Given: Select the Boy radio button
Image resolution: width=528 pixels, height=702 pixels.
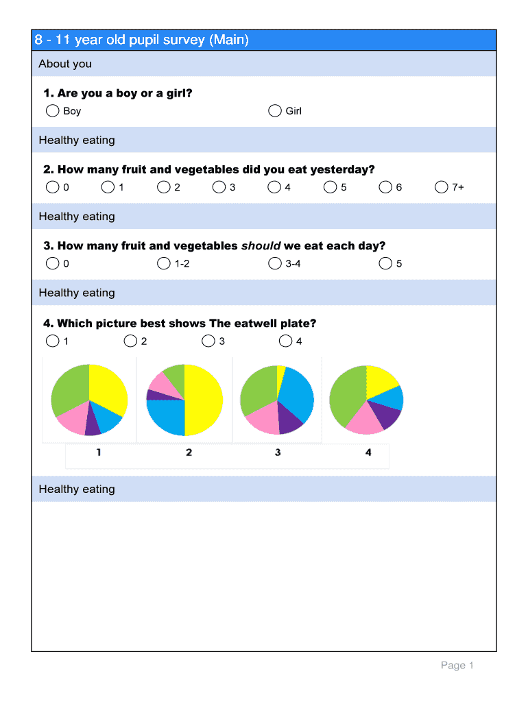Looking at the screenshot, I should tap(52, 111).
